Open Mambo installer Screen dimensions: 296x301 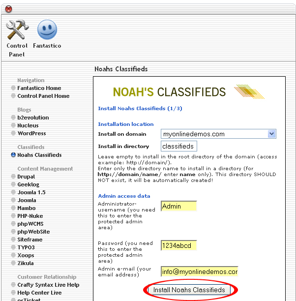click(27, 208)
